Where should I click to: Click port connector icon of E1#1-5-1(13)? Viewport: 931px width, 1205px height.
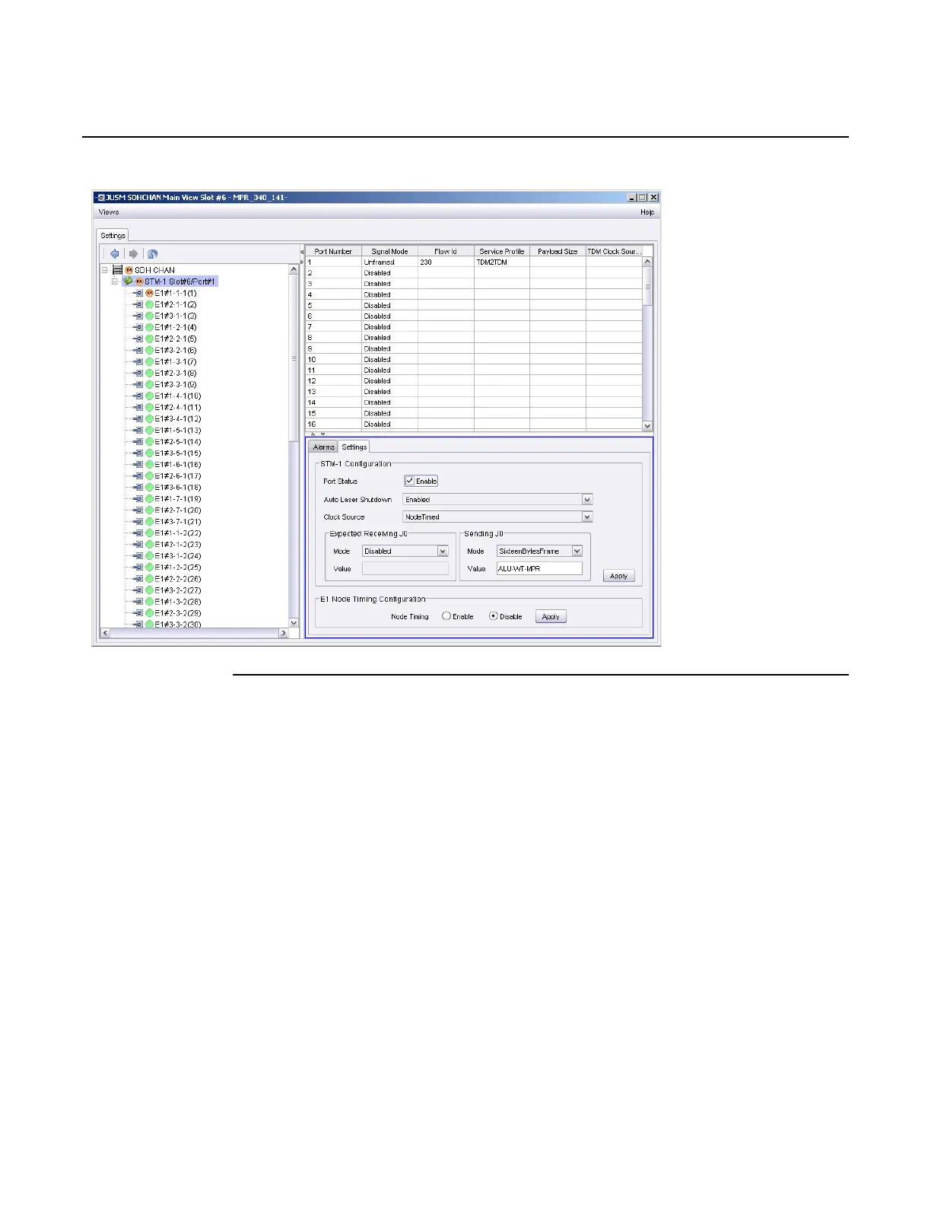pos(138,430)
